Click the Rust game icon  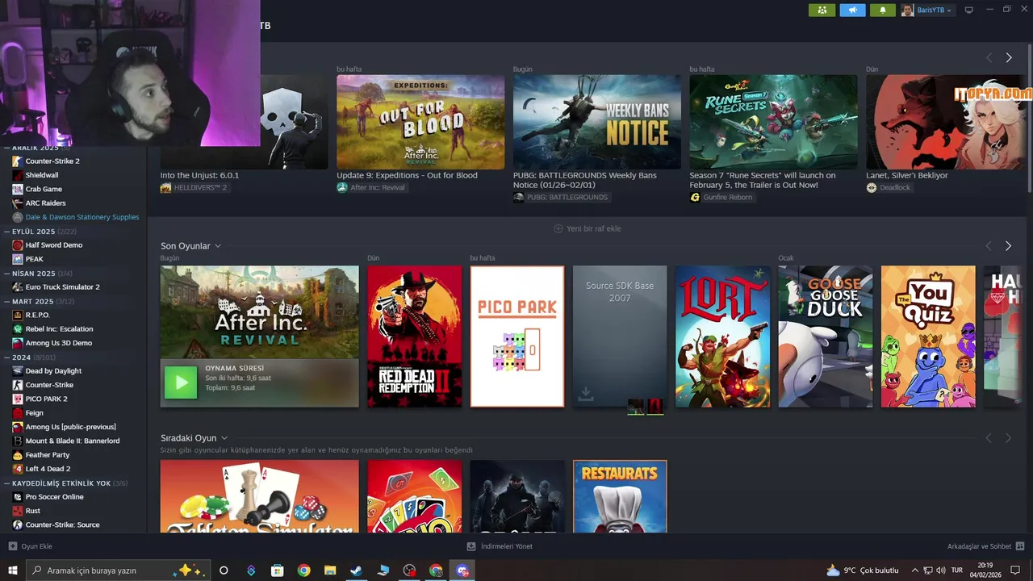click(18, 511)
